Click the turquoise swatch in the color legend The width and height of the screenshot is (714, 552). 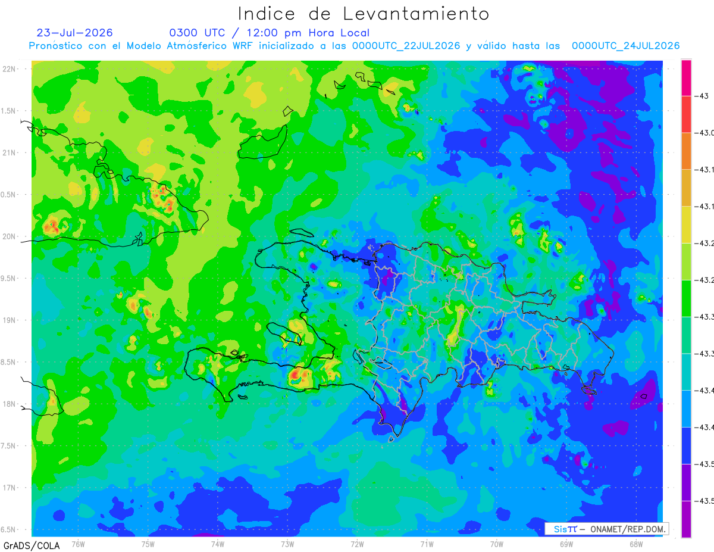[x=686, y=372]
